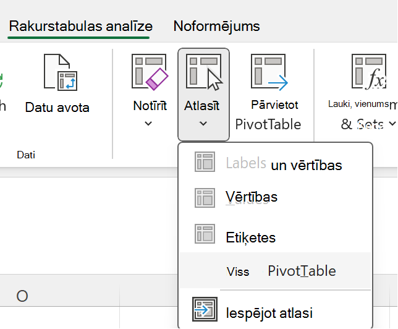The width and height of the screenshot is (398, 329).
Task: Click the Pārvietot PivotTable label
Action: click(268, 114)
